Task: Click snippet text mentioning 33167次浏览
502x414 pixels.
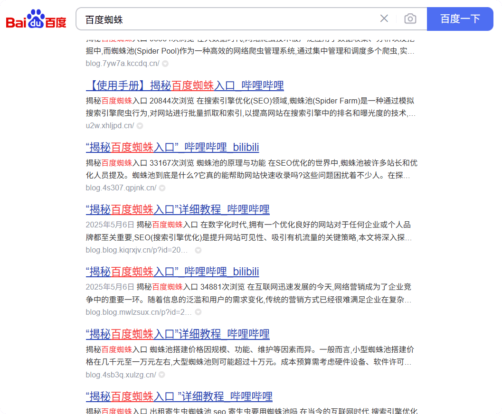Action: click(252, 169)
